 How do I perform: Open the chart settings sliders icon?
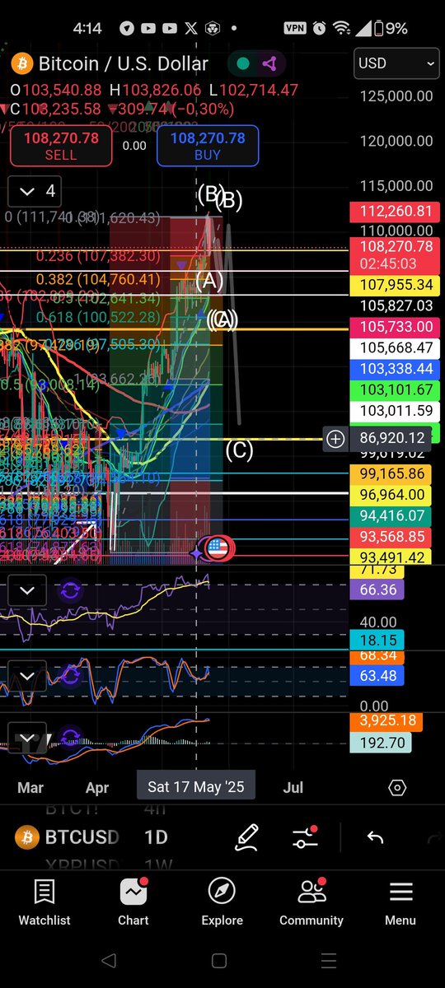[x=305, y=837]
